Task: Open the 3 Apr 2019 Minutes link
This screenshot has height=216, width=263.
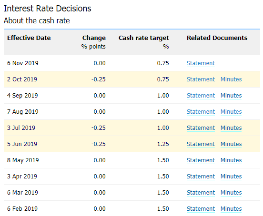Action: coord(231,177)
